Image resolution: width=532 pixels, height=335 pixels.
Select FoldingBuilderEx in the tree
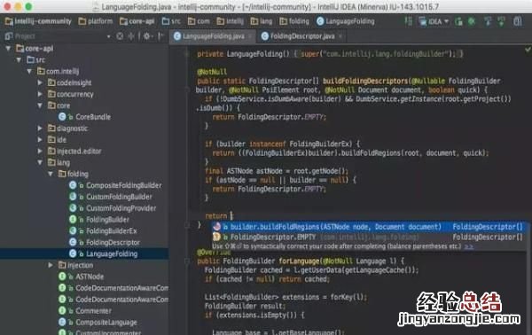103,231
